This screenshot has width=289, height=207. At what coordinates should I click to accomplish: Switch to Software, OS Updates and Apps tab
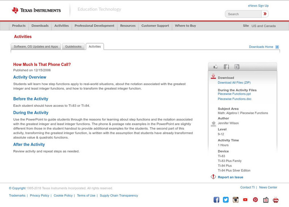pos(36,47)
